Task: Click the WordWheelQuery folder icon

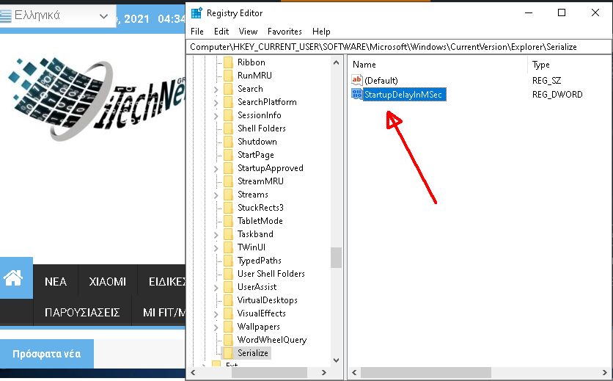Action: 228,340
